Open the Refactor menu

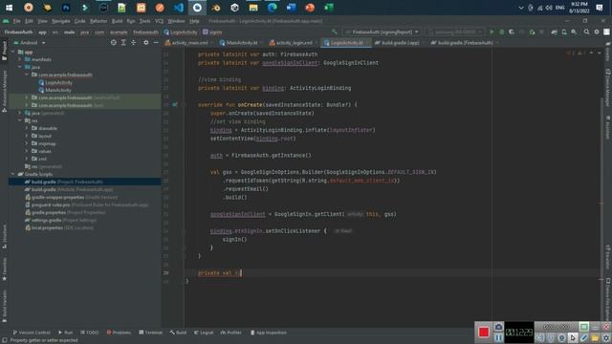[98, 21]
